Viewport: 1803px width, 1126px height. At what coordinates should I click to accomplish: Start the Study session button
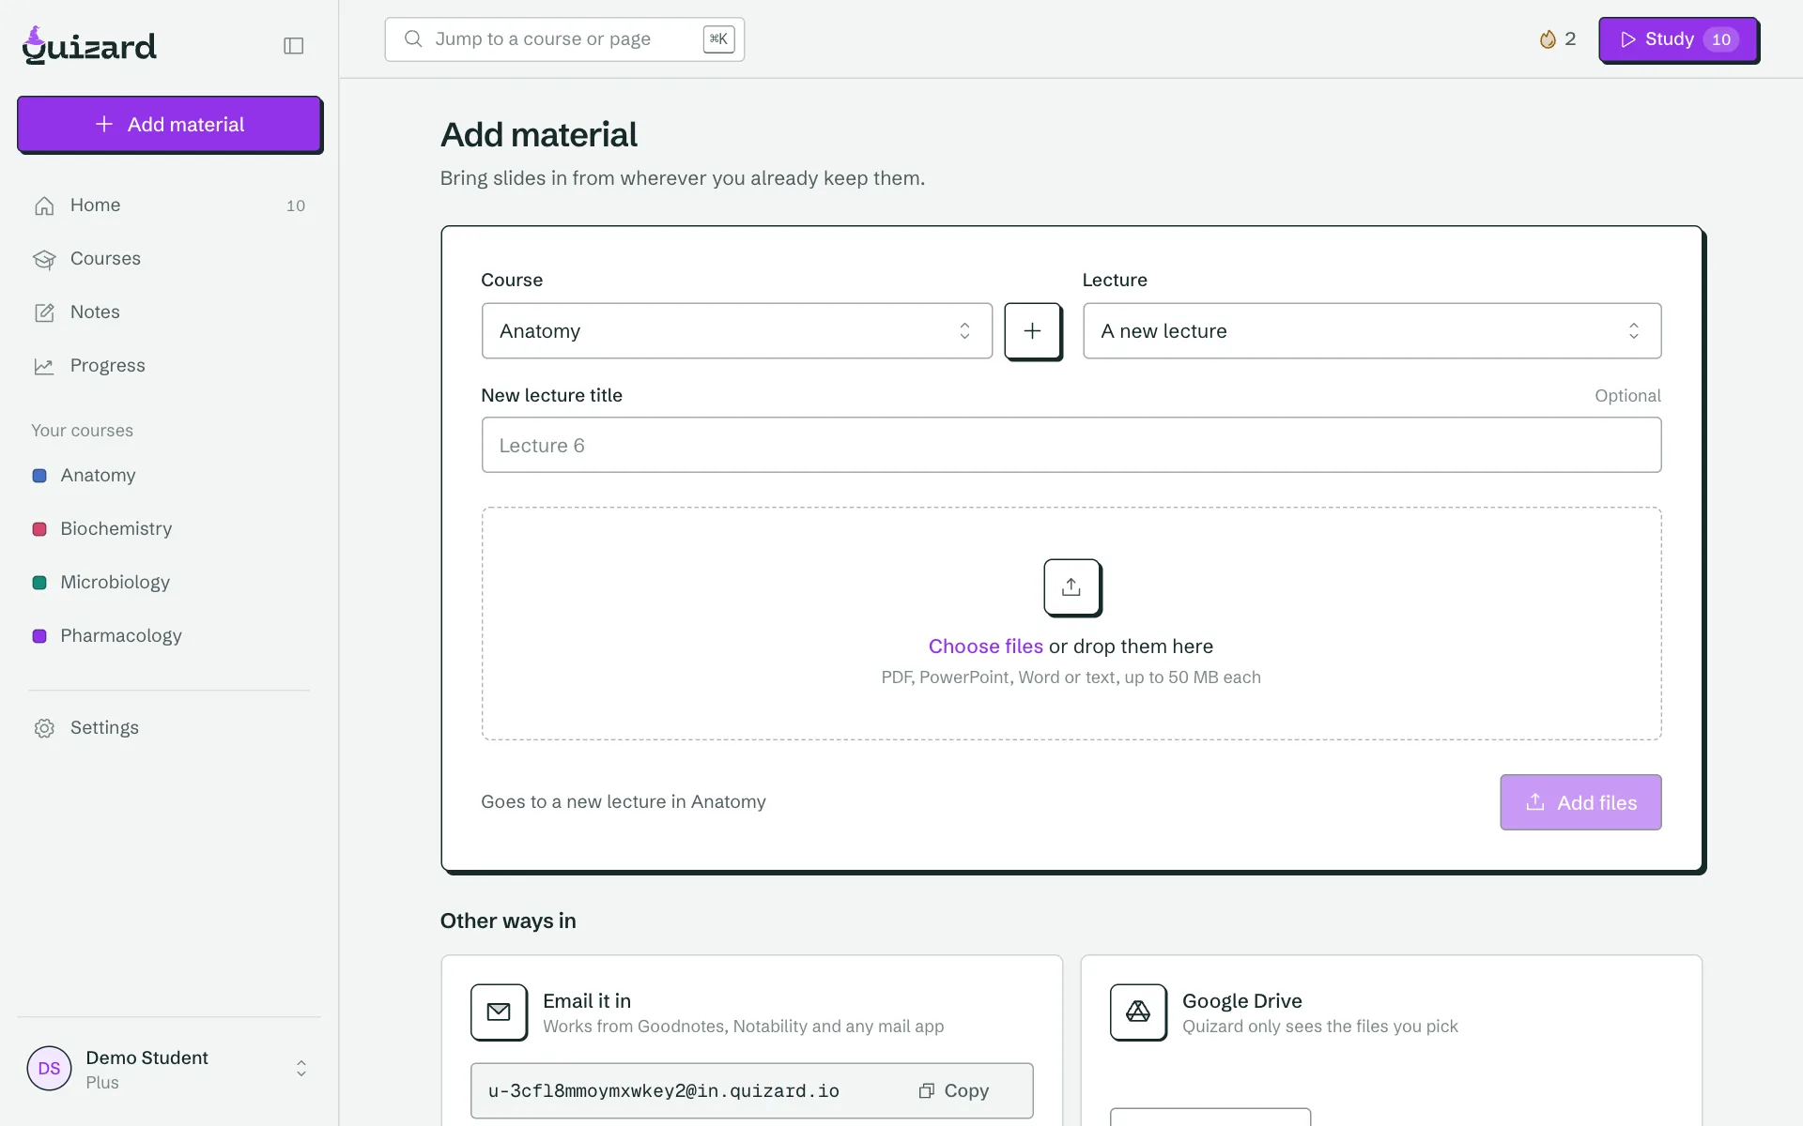(x=1678, y=39)
